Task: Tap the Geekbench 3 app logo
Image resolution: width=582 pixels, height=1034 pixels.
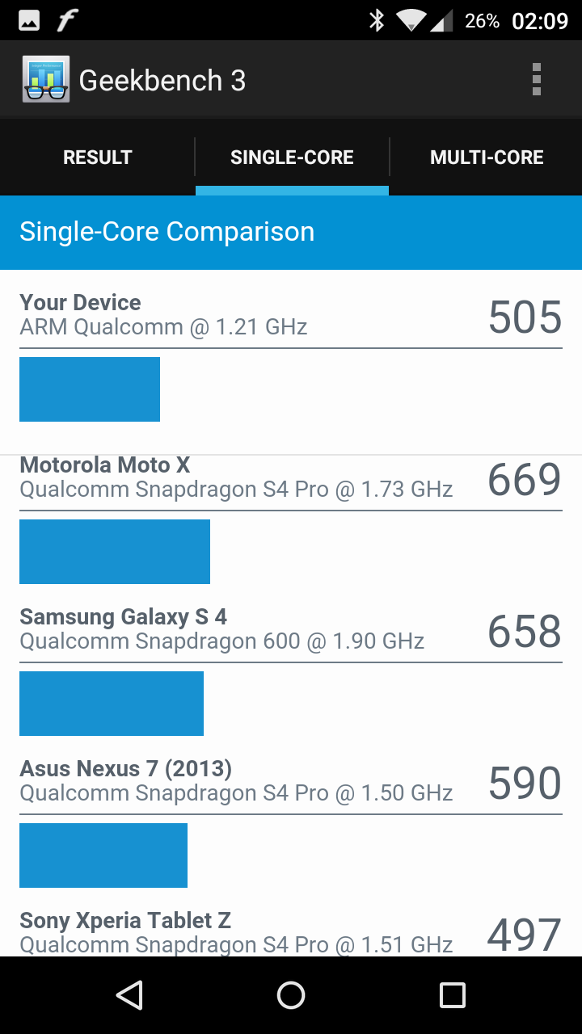Action: 46,80
